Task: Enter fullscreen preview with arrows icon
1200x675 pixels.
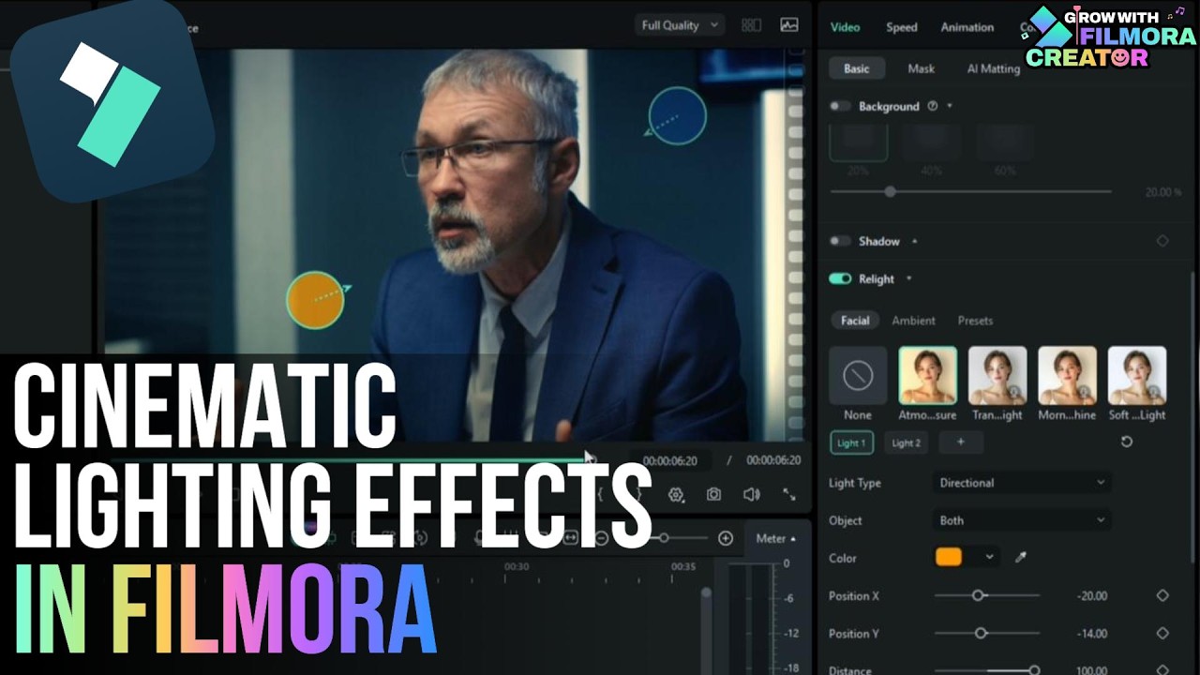Action: (x=788, y=494)
